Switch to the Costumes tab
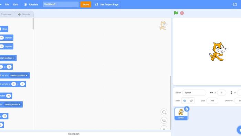The height and width of the screenshot is (136, 241). [6, 14]
